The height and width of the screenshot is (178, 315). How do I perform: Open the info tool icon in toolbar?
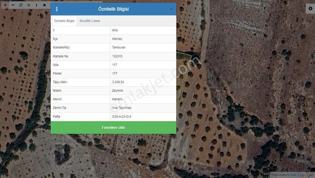(x=36, y=5)
